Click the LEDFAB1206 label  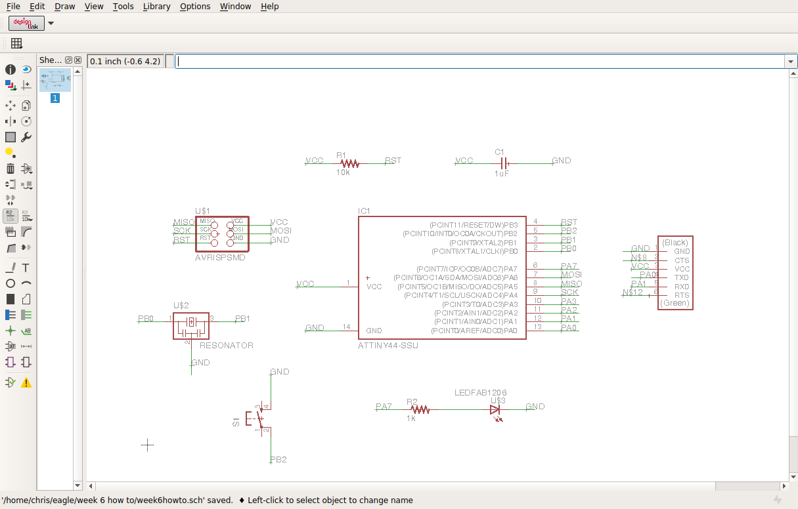tap(480, 392)
